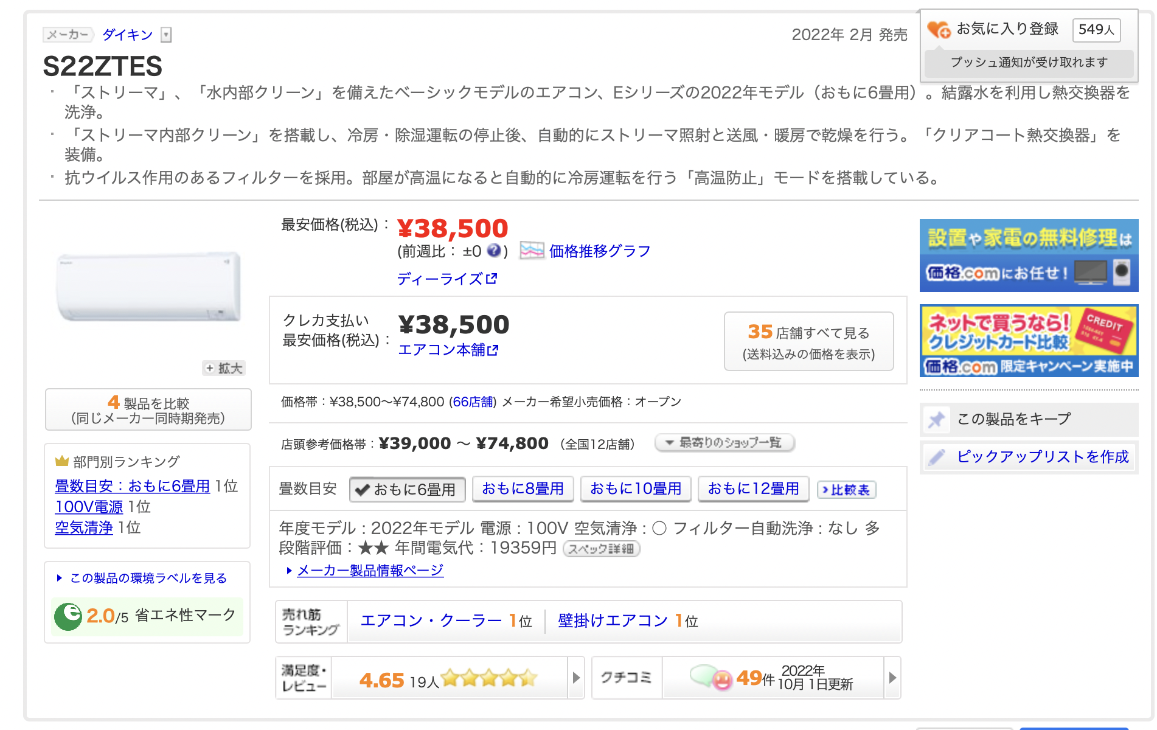Click the review star rating icons

tap(489, 678)
